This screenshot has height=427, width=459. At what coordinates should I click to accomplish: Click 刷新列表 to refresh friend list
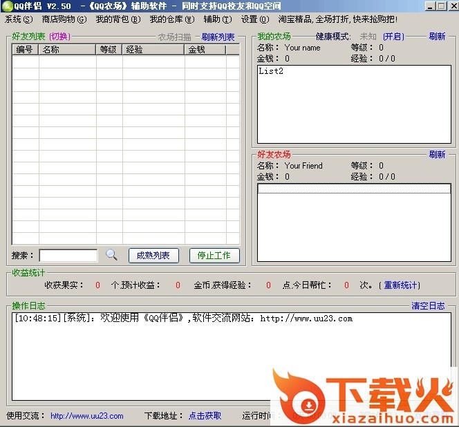tap(218, 37)
